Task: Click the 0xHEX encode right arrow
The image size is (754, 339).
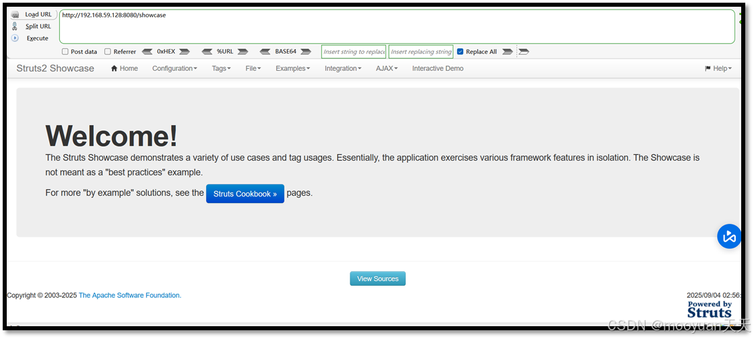Action: pyautogui.click(x=185, y=51)
